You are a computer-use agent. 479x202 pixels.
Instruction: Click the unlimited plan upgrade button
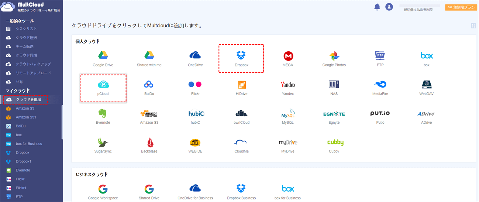461,7
